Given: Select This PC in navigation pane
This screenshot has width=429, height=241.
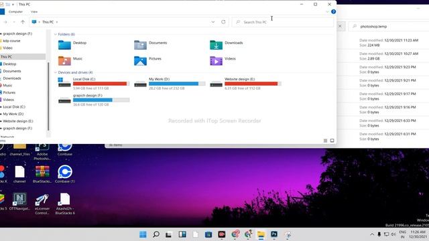Looking at the screenshot, I should point(22,56).
